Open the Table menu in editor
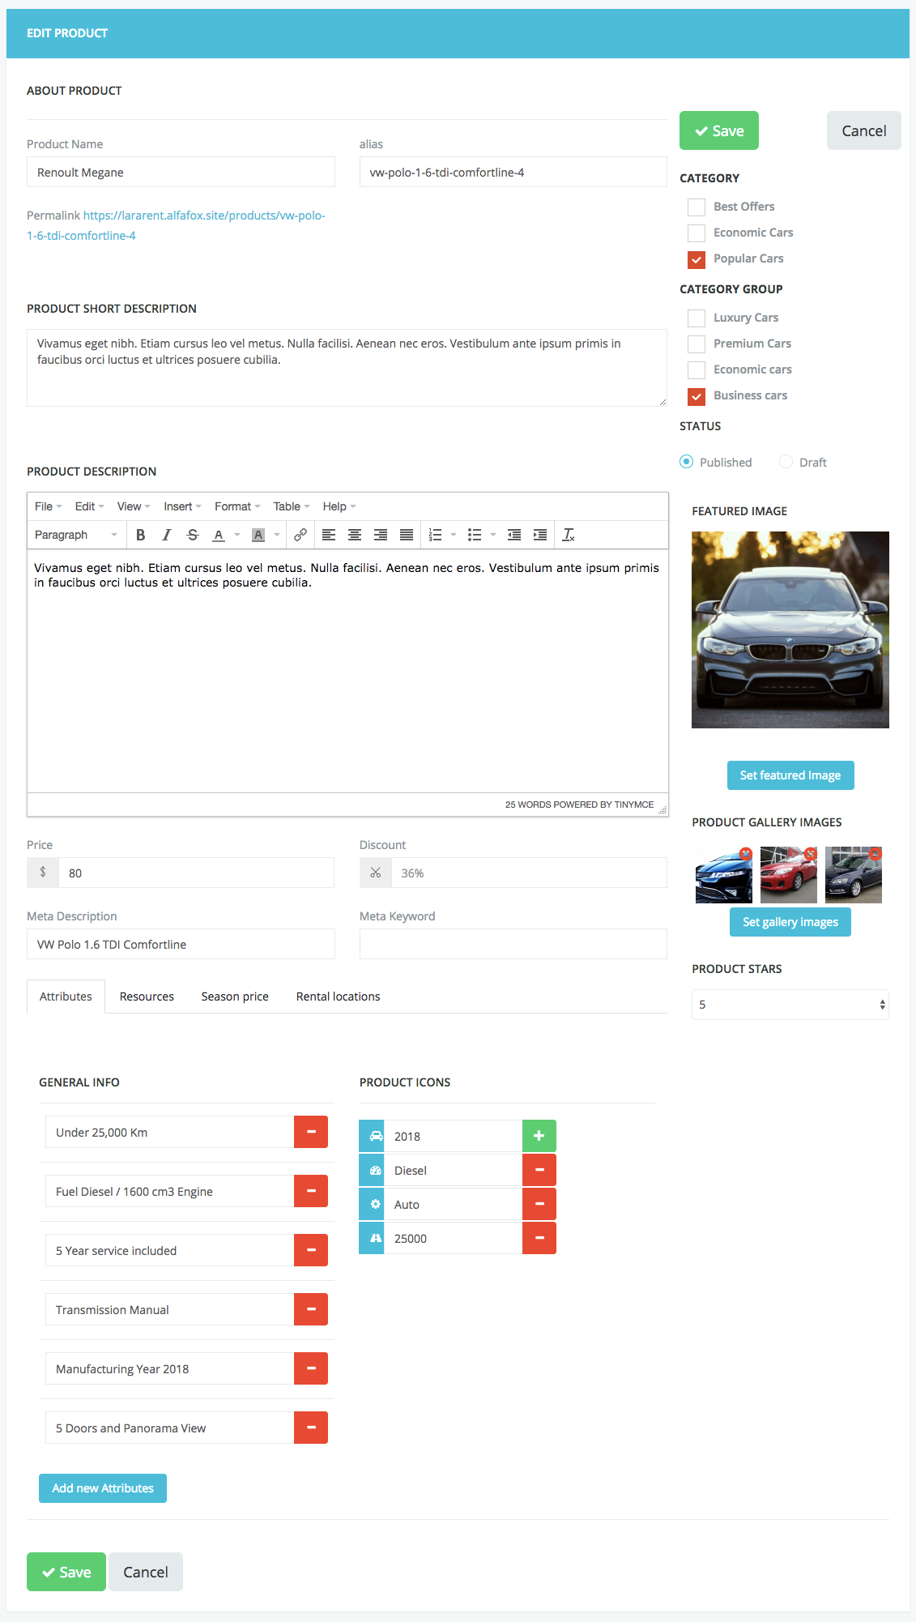 pyautogui.click(x=292, y=506)
